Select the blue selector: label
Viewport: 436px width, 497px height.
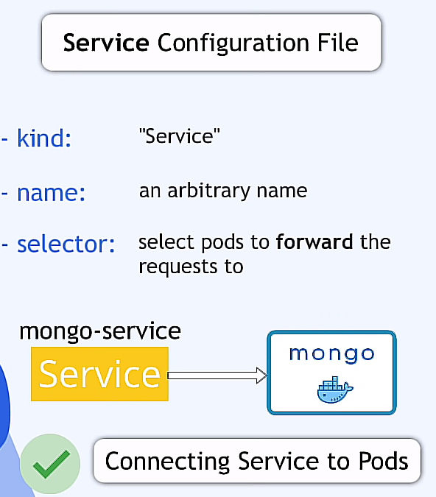coord(66,244)
